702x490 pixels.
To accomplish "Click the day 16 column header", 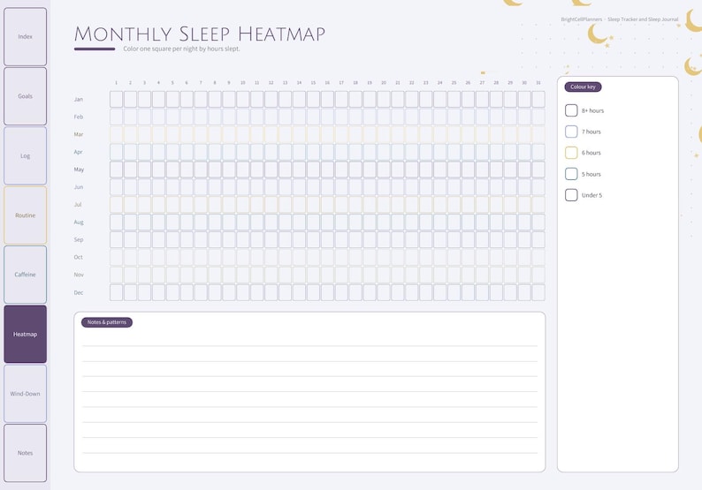I will click(327, 83).
